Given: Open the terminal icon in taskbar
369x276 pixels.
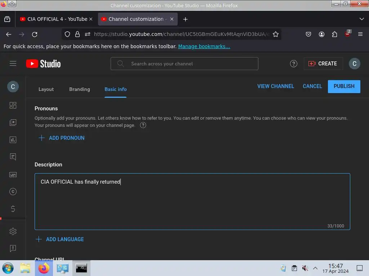Looking at the screenshot, I should 81,268.
